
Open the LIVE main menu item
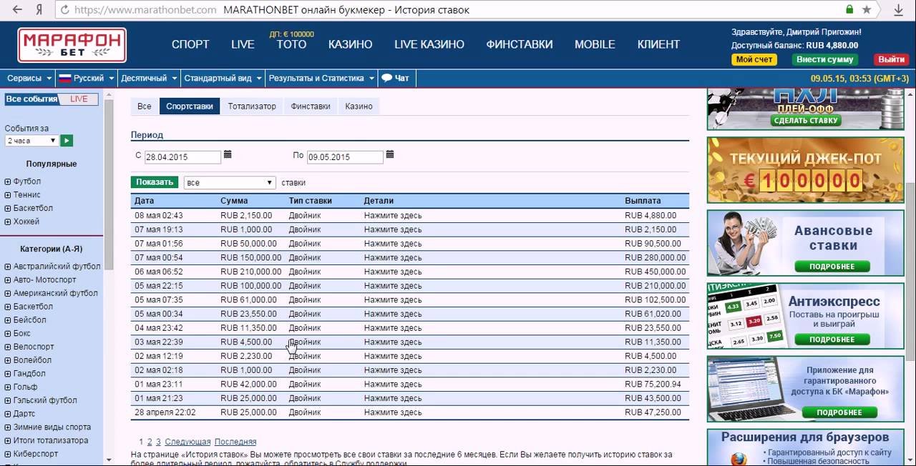243,44
